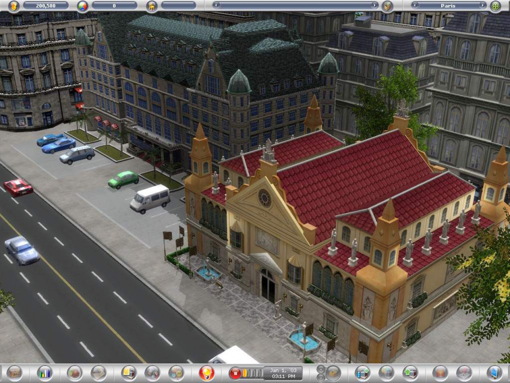Click the round restaurant floor view icon

point(333,373)
